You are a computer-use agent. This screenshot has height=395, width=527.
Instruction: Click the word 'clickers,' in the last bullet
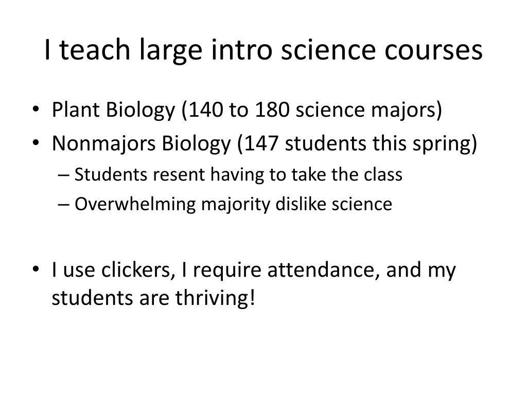tap(138, 271)
